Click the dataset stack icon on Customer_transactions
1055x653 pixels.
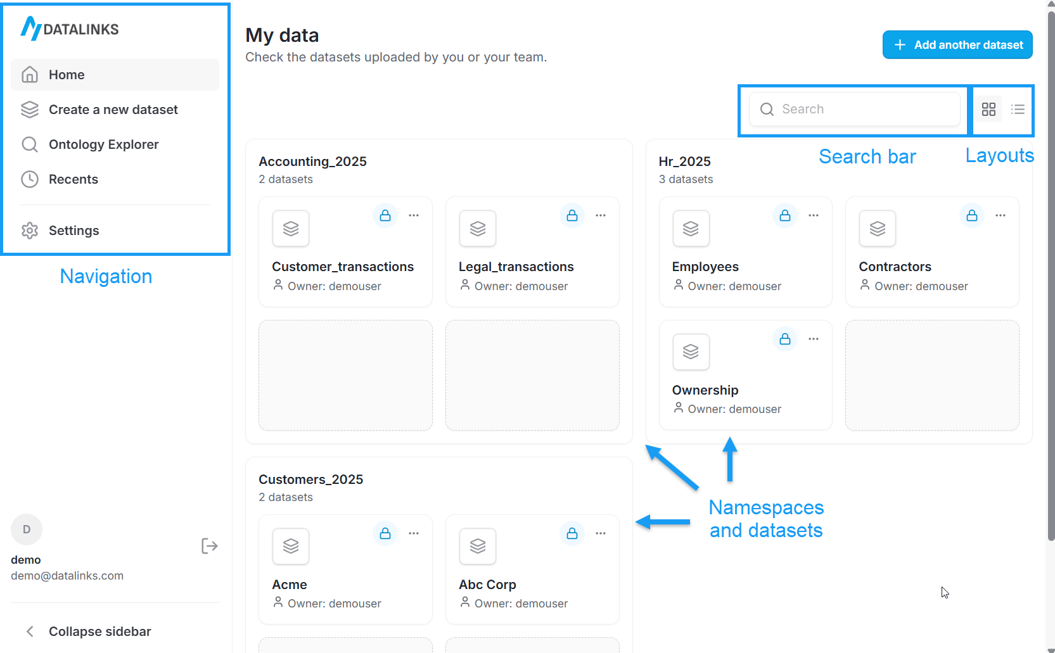pos(290,229)
